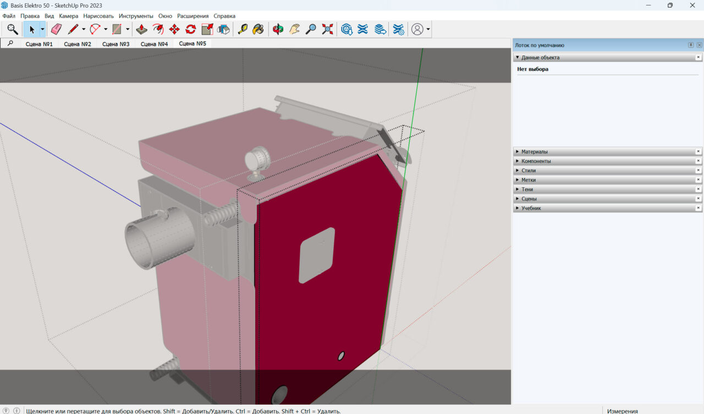Close the Компоненты panel

698,161
